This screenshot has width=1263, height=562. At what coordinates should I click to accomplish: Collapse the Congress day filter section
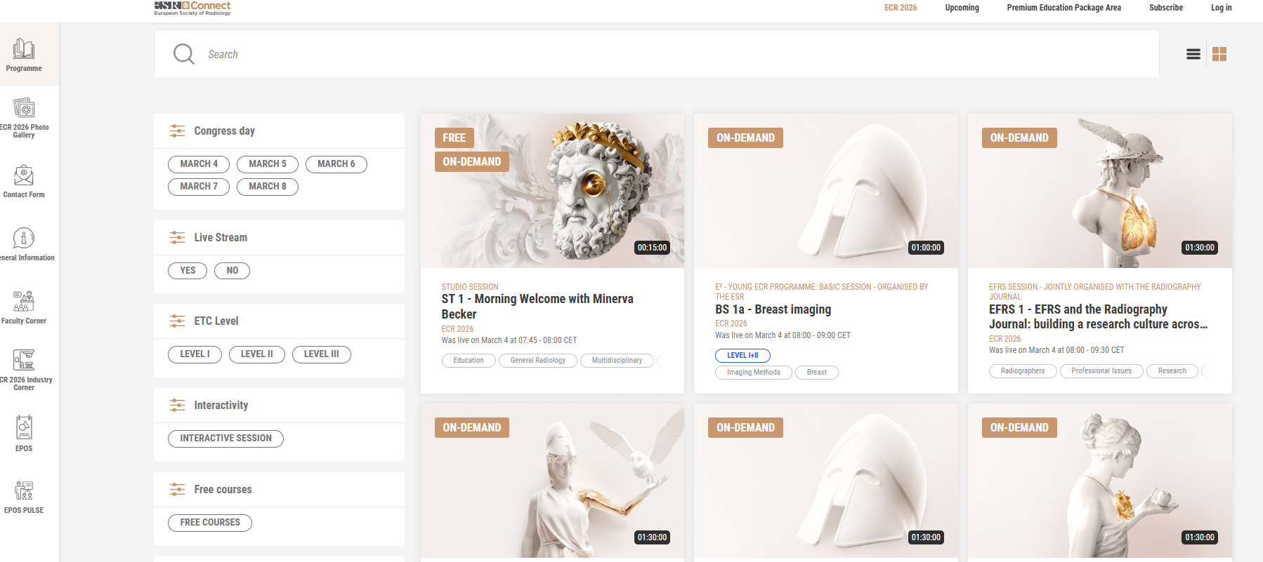point(224,131)
